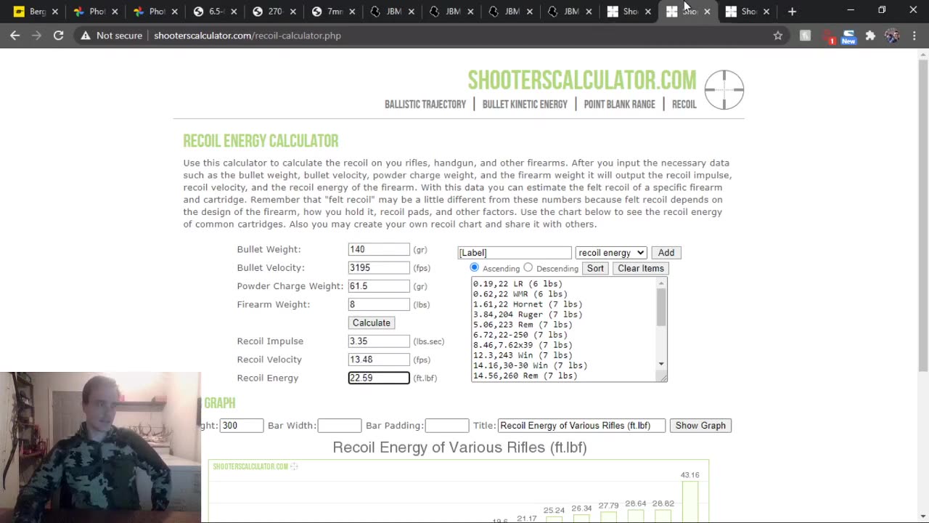Switch to the 6.5- tab
Viewport: 929px width, 523px height.
pos(210,12)
